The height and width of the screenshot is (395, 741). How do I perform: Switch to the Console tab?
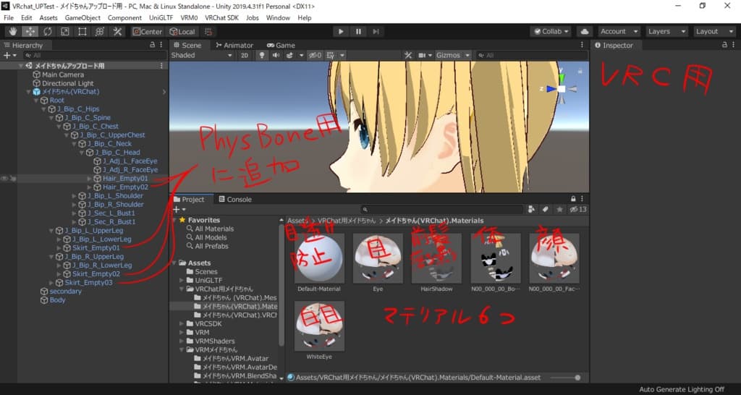[x=235, y=199]
